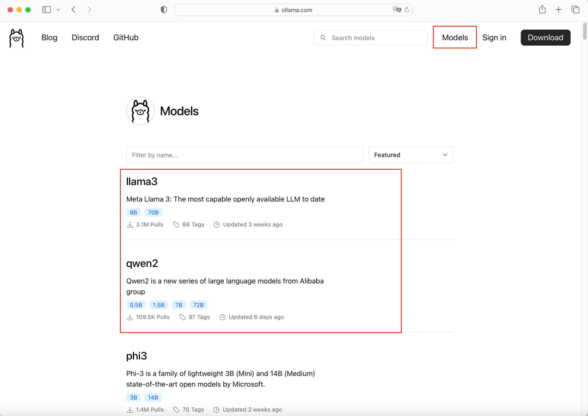Click the 70 Tags icon
Viewport: 588px width, 416px height.
(176, 410)
